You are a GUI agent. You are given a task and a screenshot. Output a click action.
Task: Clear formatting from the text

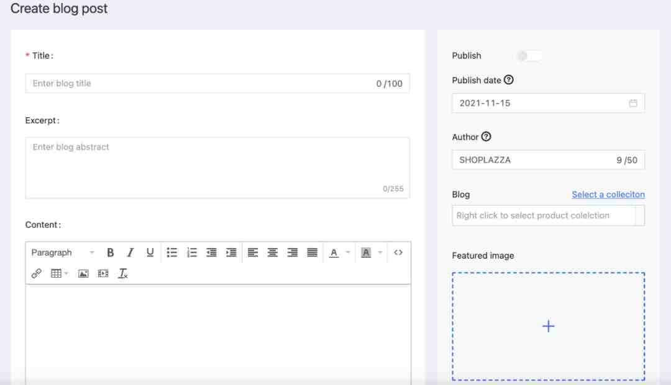[123, 273]
